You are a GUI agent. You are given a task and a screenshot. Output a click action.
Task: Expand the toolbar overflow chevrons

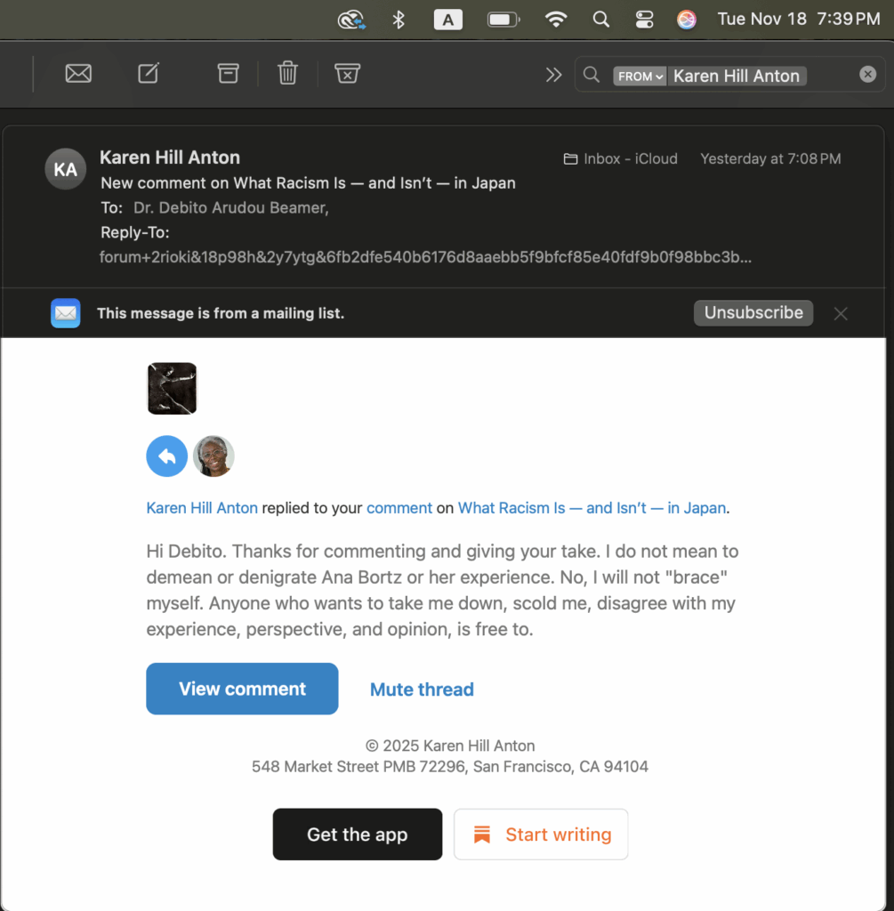coord(553,76)
